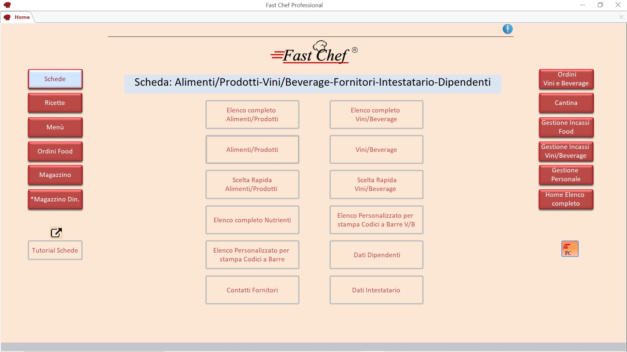Select the Schede sidebar button

click(55, 79)
